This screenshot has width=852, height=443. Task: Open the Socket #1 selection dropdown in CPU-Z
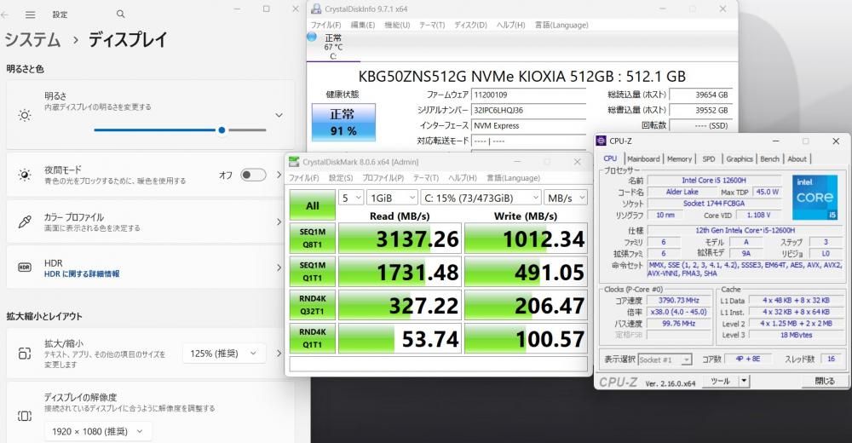coord(665,360)
